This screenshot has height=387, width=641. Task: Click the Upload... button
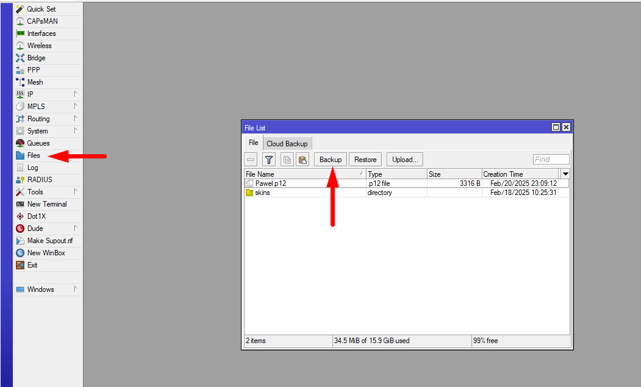pyautogui.click(x=405, y=160)
